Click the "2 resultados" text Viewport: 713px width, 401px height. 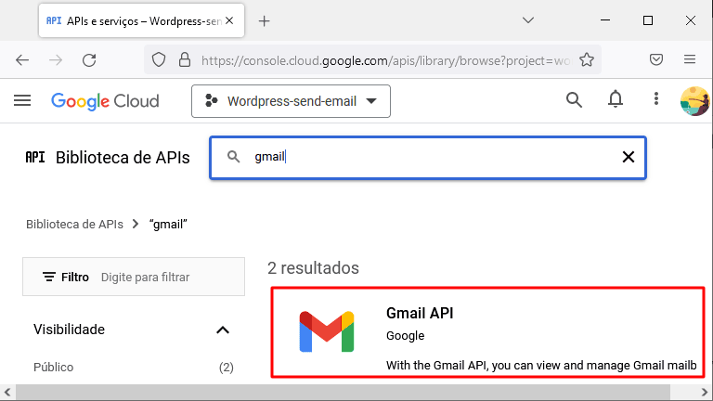(313, 268)
